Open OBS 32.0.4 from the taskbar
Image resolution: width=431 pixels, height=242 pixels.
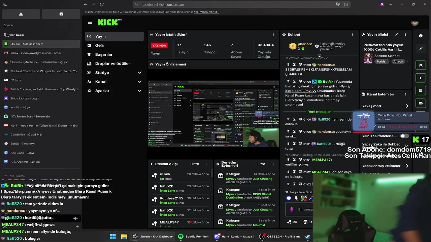tap(279, 236)
